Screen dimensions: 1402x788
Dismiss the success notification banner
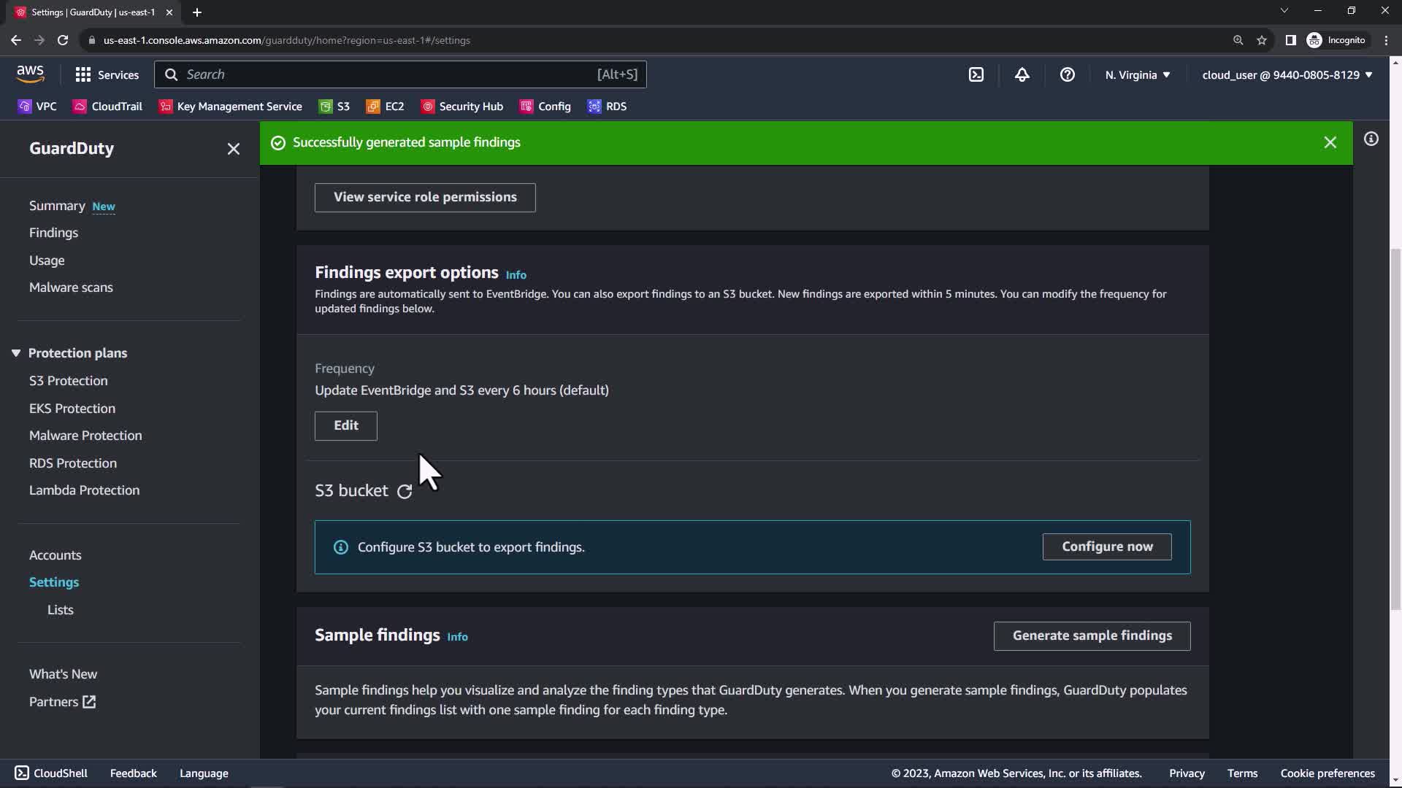tap(1330, 143)
